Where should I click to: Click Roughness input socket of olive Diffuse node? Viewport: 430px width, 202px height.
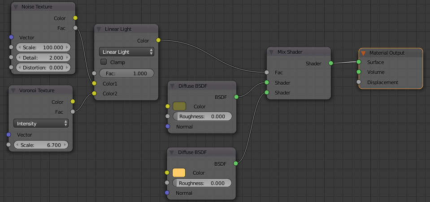168,116
